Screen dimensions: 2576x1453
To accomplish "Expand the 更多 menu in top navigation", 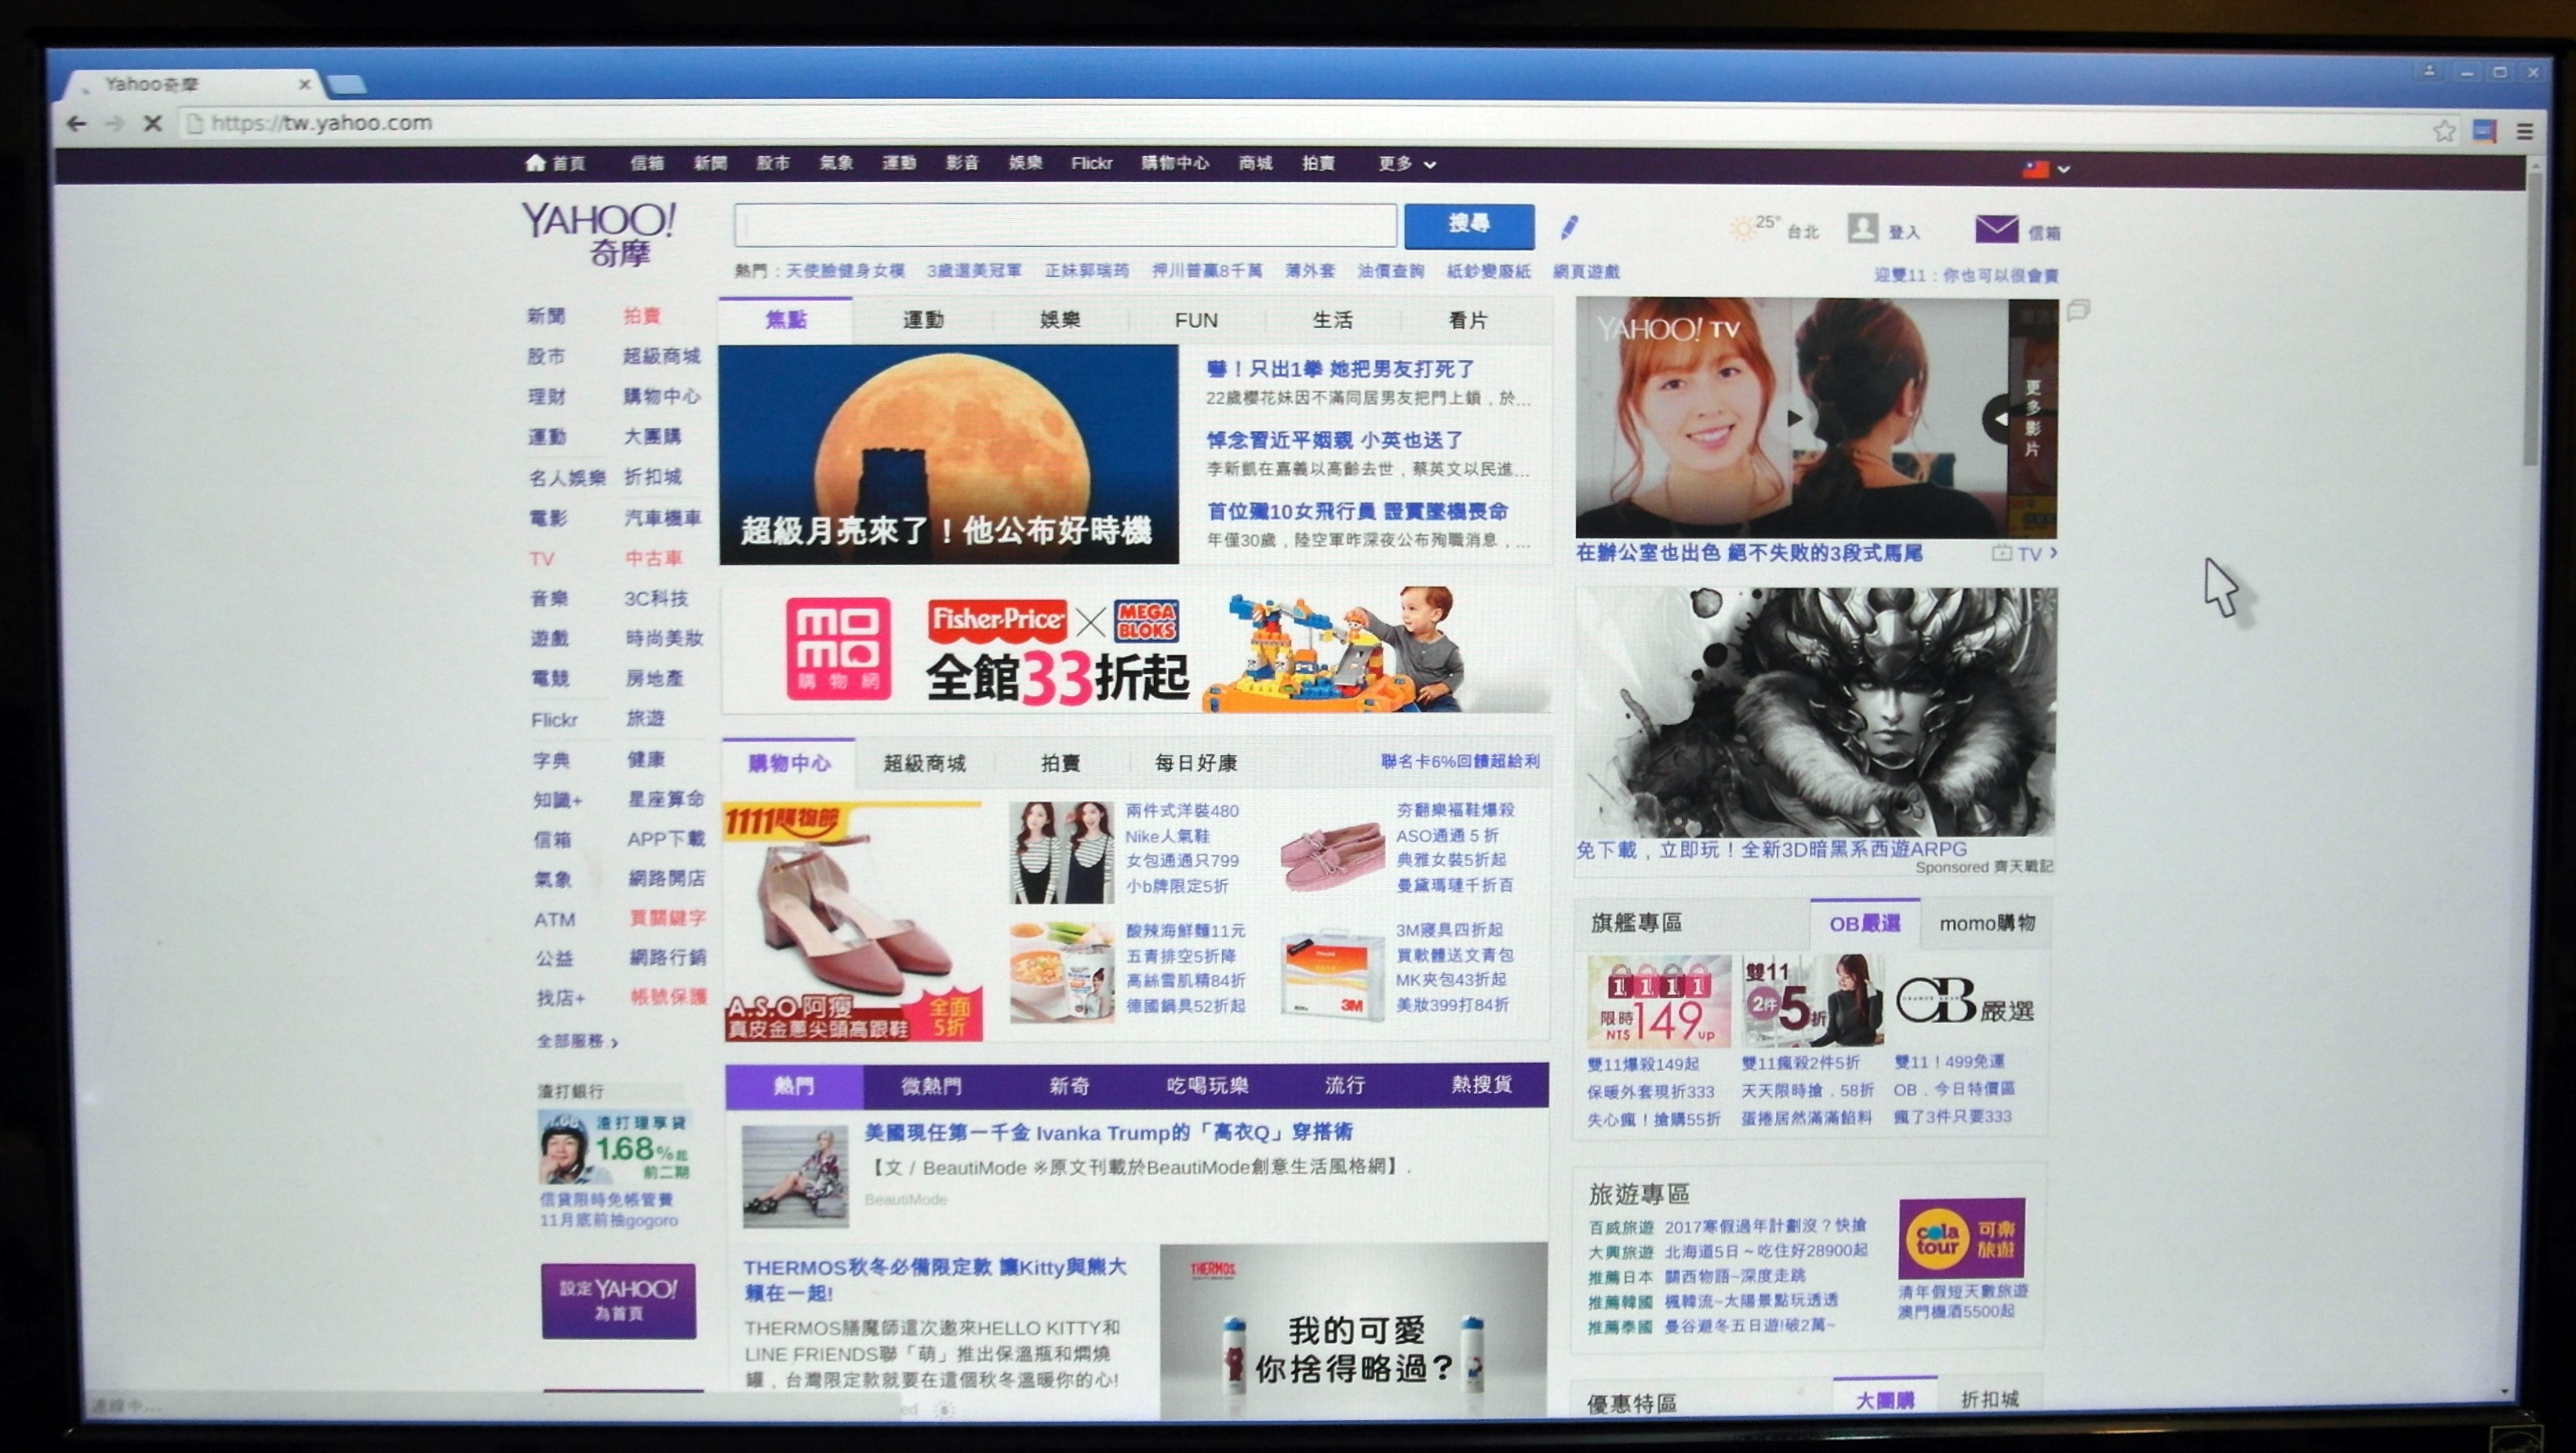I will 1407,163.
